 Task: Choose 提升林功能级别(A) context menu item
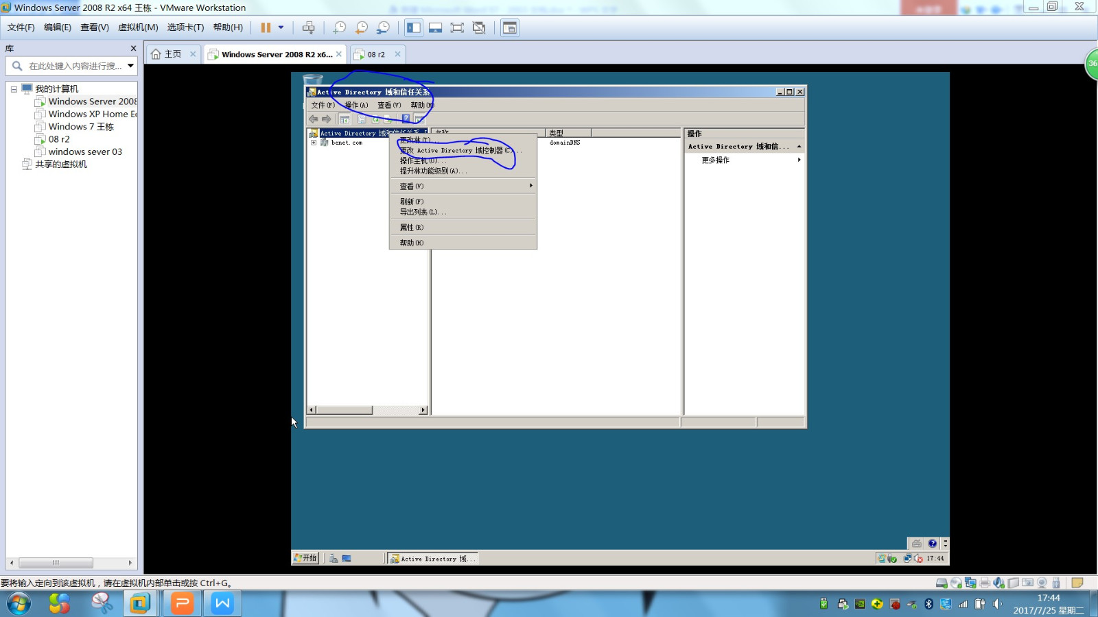[463, 171]
